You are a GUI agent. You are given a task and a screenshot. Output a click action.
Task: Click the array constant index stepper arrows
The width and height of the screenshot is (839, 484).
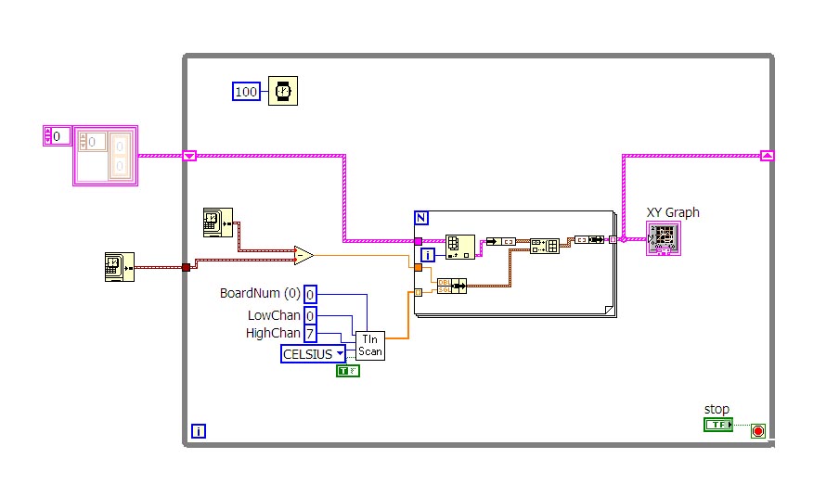point(47,136)
